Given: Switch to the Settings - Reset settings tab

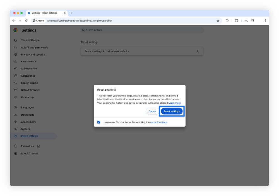Looking at the screenshot, I should pos(45,13).
